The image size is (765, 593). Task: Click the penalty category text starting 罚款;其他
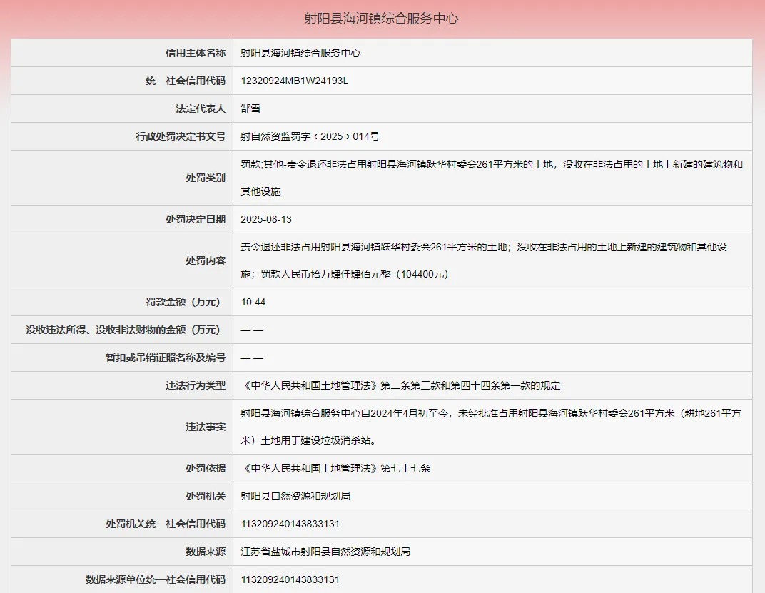492,178
